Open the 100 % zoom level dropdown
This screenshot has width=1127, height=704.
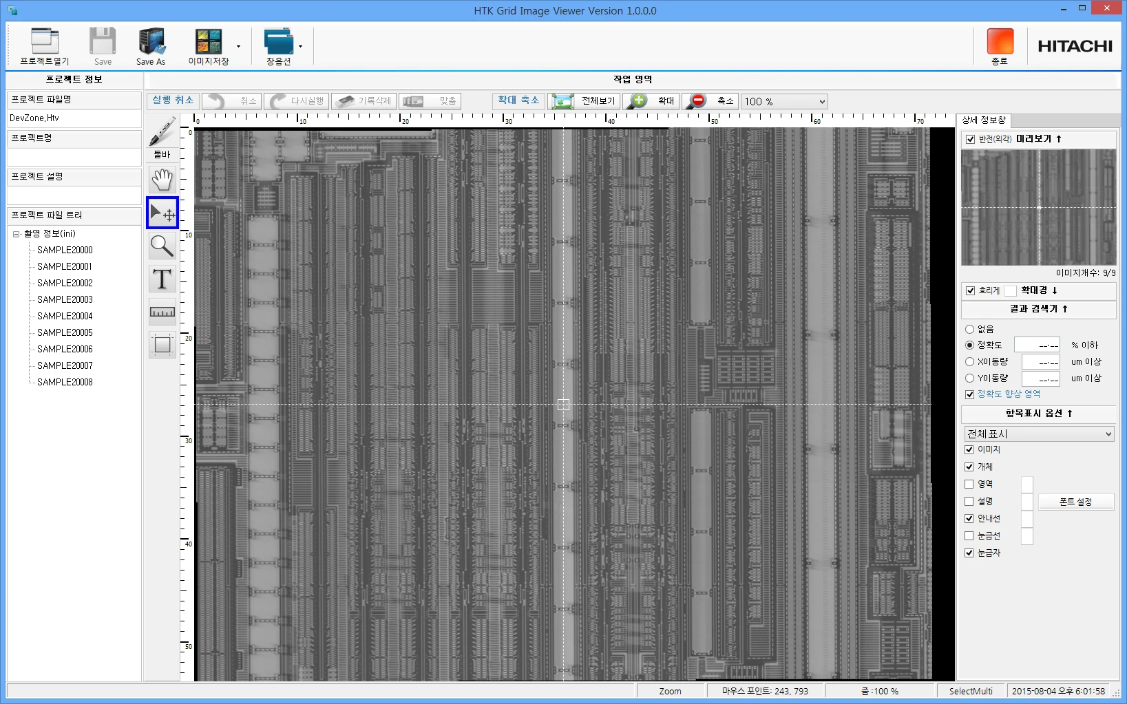click(x=784, y=101)
